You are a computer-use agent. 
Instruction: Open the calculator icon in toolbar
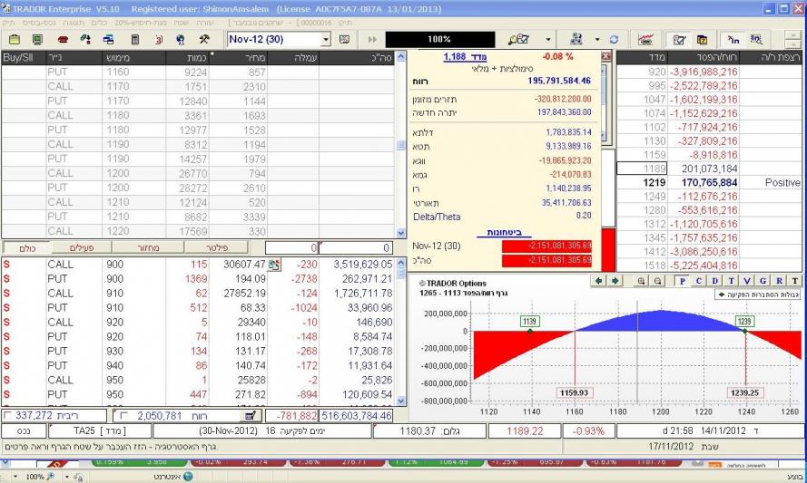tap(134, 40)
